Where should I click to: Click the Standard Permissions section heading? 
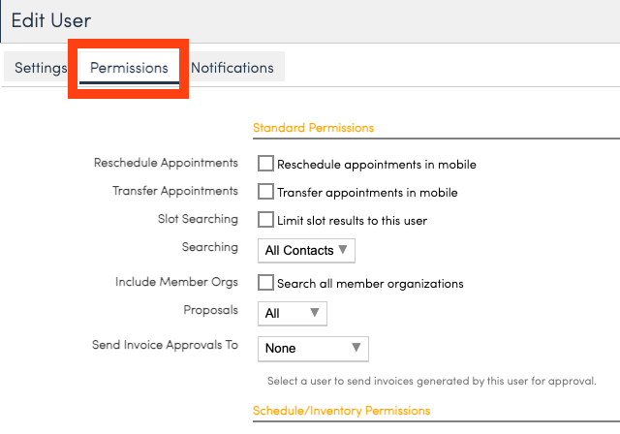point(313,128)
